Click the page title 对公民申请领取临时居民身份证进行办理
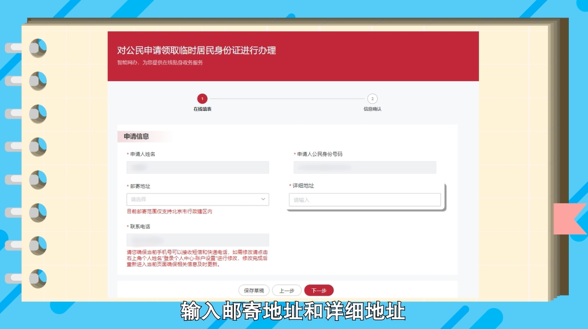The image size is (588, 329). 197,51
